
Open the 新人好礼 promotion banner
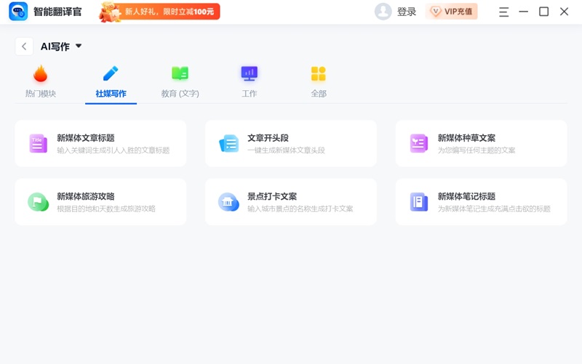(x=159, y=12)
